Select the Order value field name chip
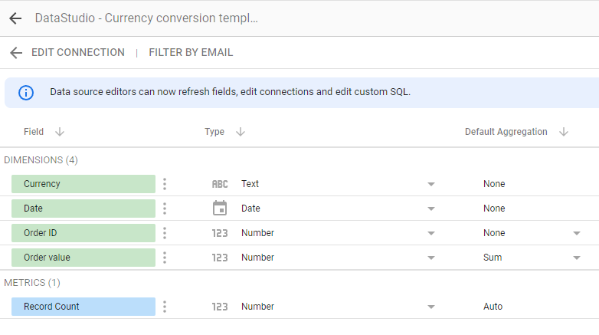599x335 pixels. 83,258
